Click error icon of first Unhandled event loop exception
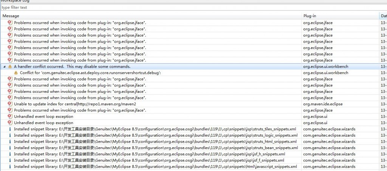The height and width of the screenshot is (171, 387). (x=10, y=117)
